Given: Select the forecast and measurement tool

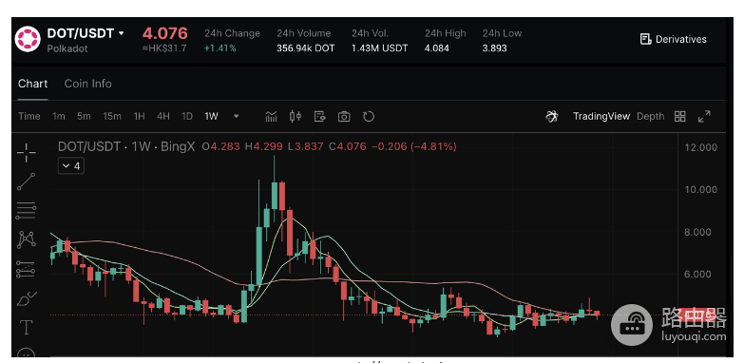Looking at the screenshot, I should pyautogui.click(x=26, y=269).
